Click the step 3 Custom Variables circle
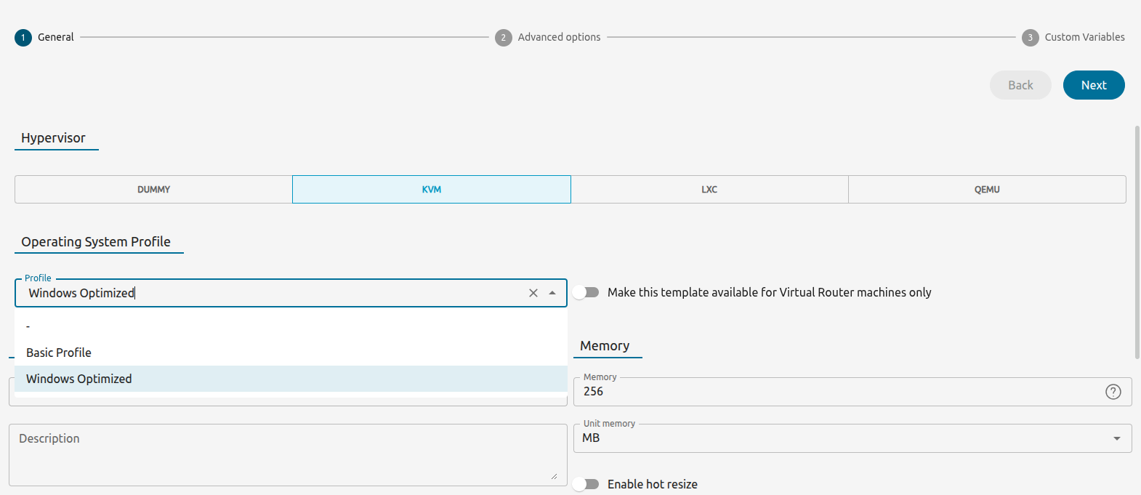This screenshot has width=1141, height=495. point(1030,38)
